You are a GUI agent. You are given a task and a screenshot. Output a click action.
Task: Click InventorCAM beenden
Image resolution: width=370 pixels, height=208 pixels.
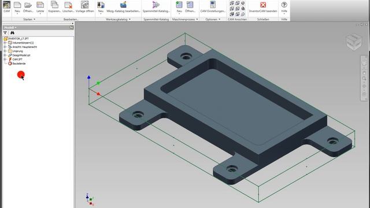click(x=263, y=6)
